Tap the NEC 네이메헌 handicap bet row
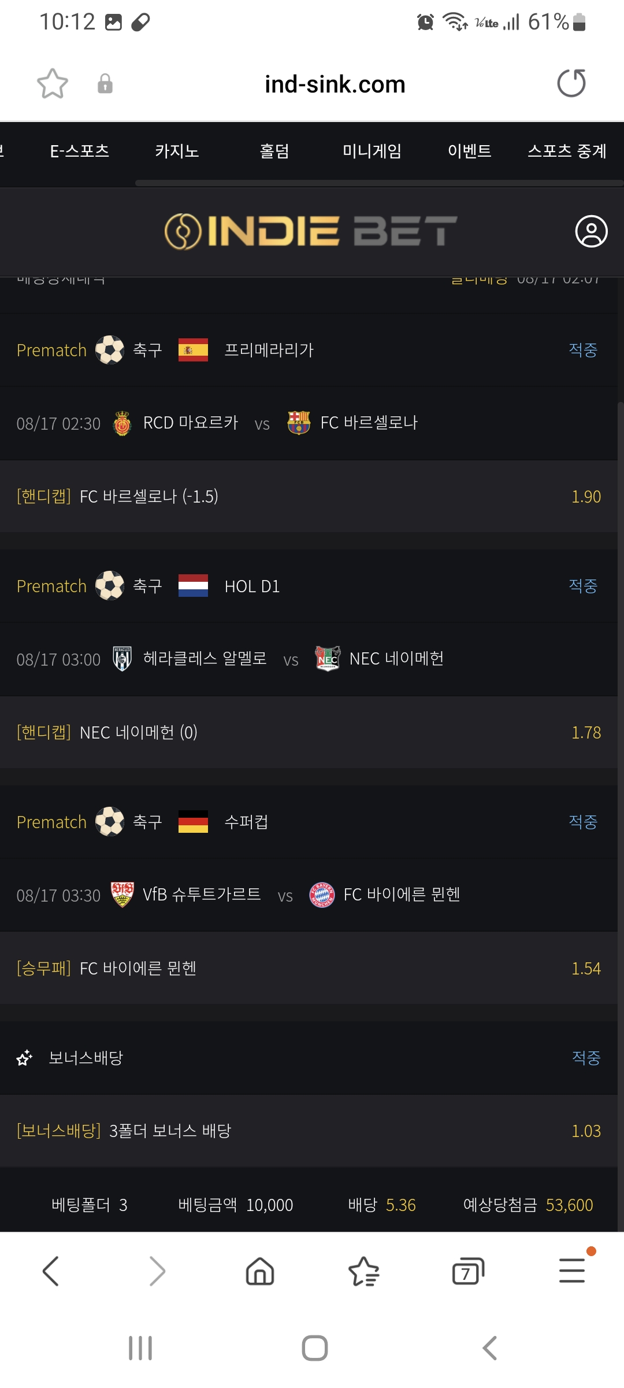 (x=309, y=732)
